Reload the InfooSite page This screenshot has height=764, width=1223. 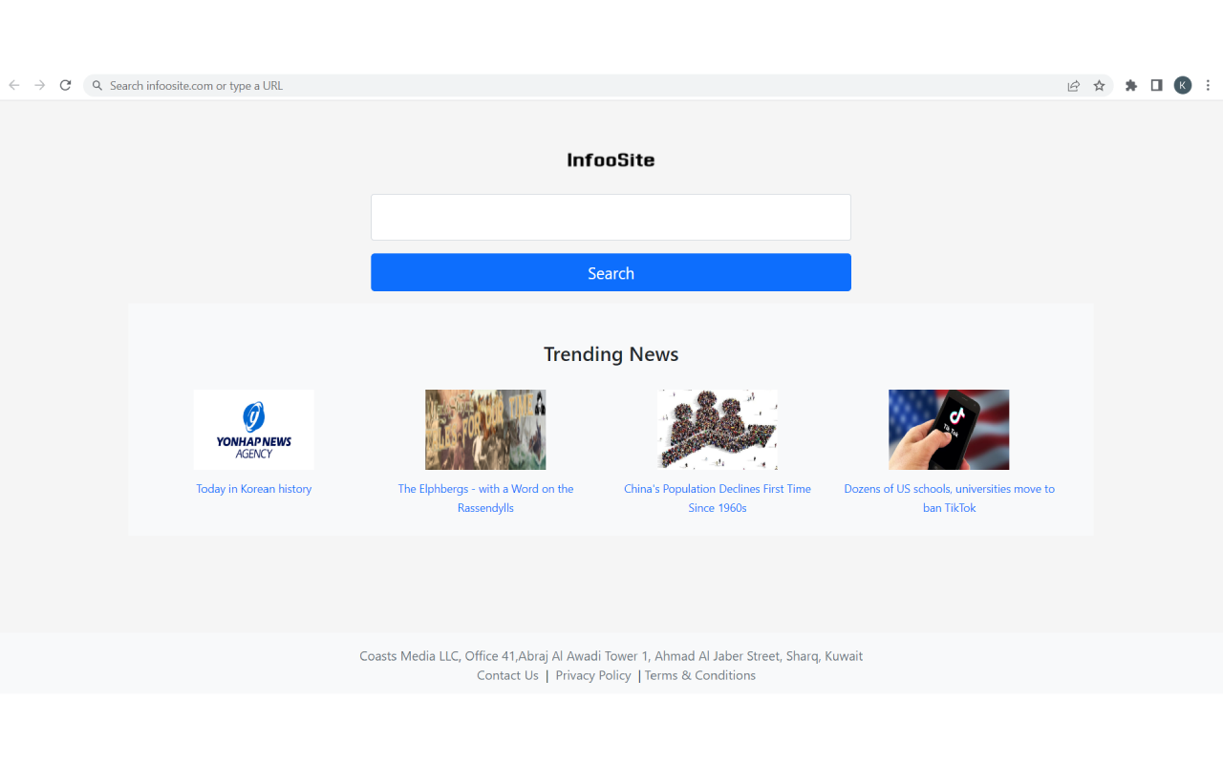[65, 85]
